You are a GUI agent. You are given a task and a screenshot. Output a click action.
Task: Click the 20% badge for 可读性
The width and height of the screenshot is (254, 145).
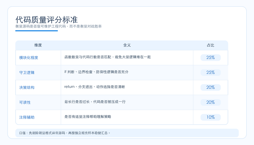coord(210,102)
